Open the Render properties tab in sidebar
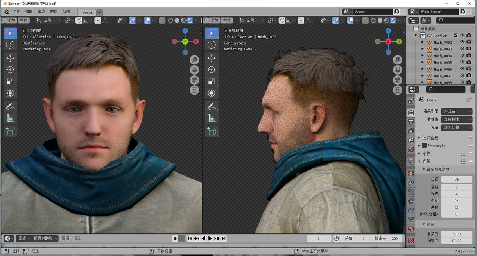Viewport: 477px width, 256px height. pyautogui.click(x=411, y=112)
